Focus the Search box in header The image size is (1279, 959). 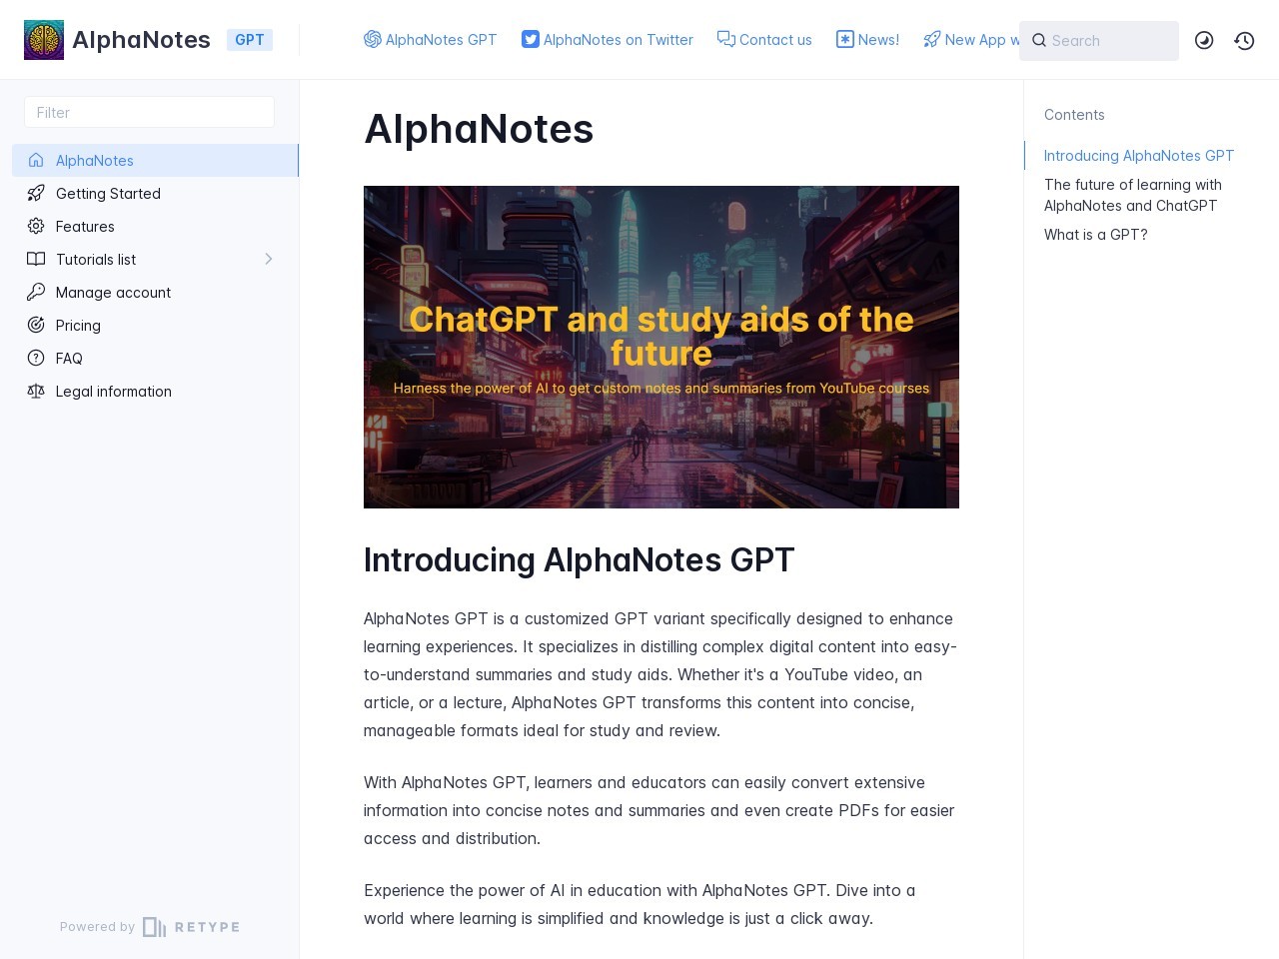(1099, 40)
